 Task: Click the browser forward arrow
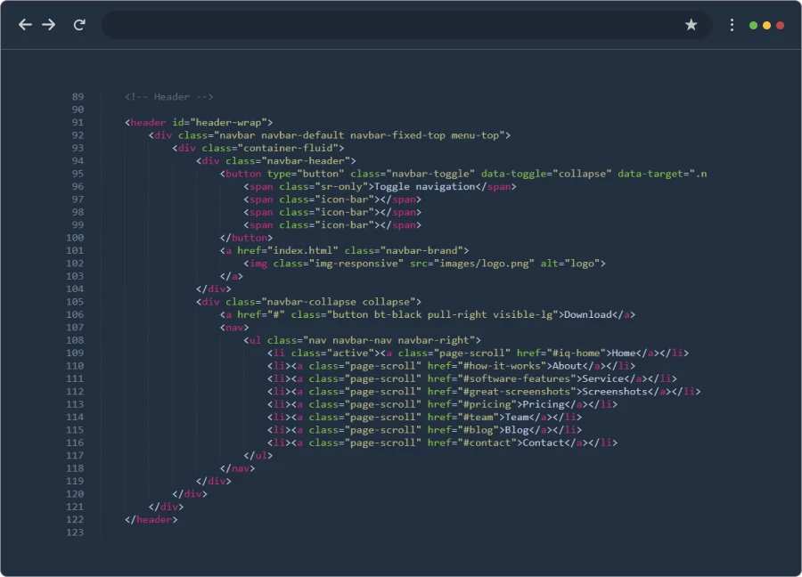tap(49, 25)
